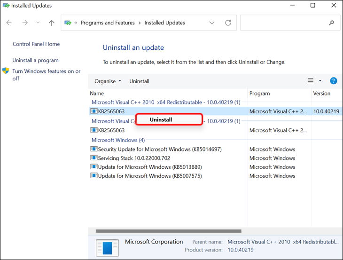
Task: Close the Installed Updates window
Action: pyautogui.click(x=334, y=5)
